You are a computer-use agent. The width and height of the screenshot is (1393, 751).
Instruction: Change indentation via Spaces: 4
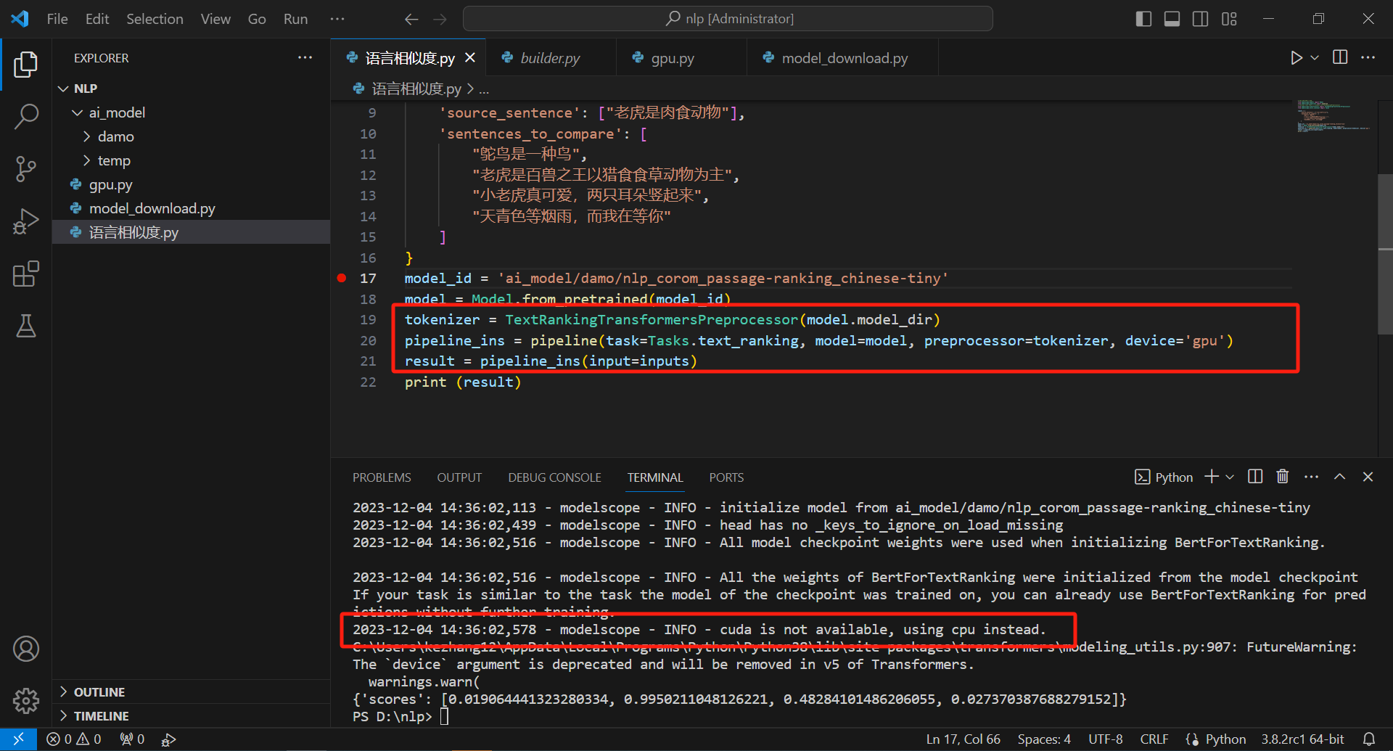pos(1043,739)
